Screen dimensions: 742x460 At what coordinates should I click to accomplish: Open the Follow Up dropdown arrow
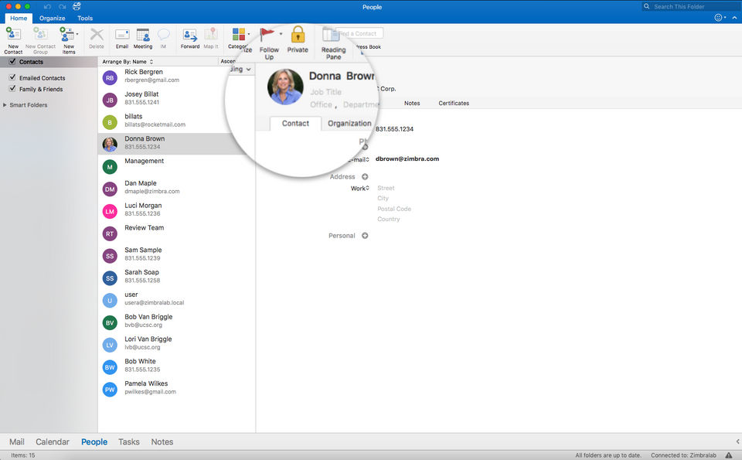[x=281, y=34]
